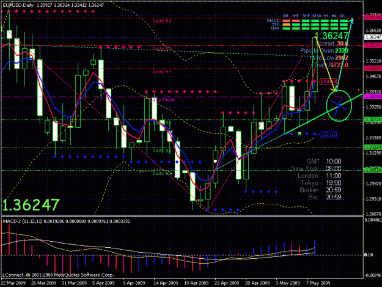This screenshot has width=382, height=287.
Task: Click the large 1.36247 price under signal panel
Action: [x=331, y=36]
